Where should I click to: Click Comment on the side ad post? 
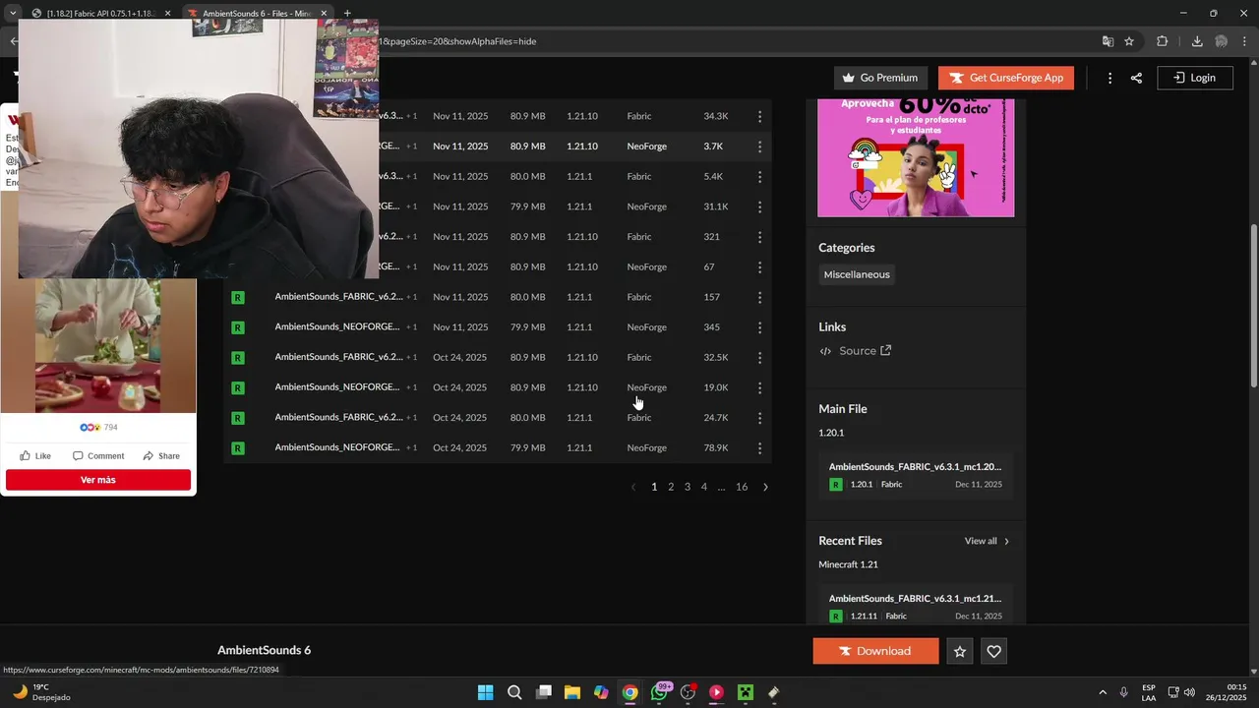[x=98, y=456]
